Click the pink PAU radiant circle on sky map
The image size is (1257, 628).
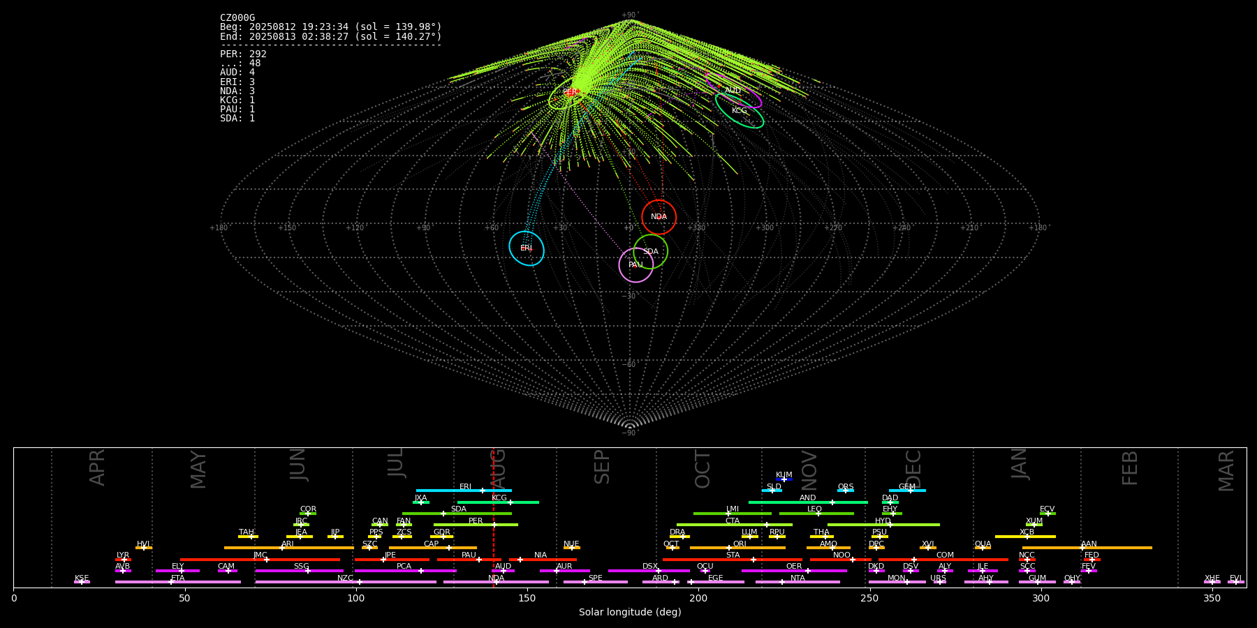point(636,264)
